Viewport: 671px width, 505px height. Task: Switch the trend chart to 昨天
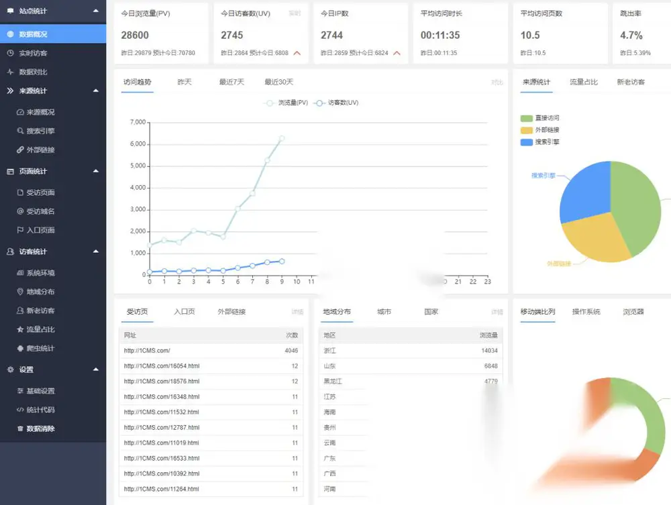185,82
